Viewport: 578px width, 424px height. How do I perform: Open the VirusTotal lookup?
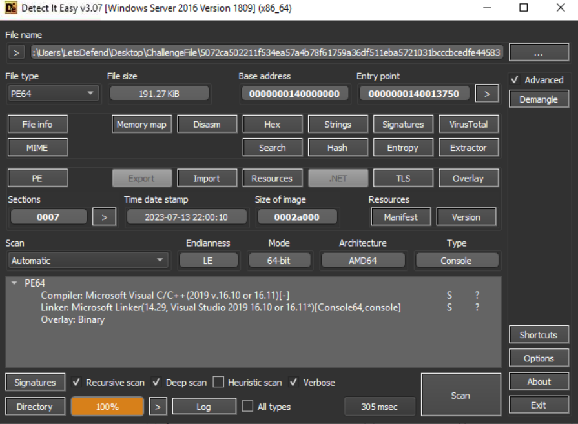pos(468,125)
